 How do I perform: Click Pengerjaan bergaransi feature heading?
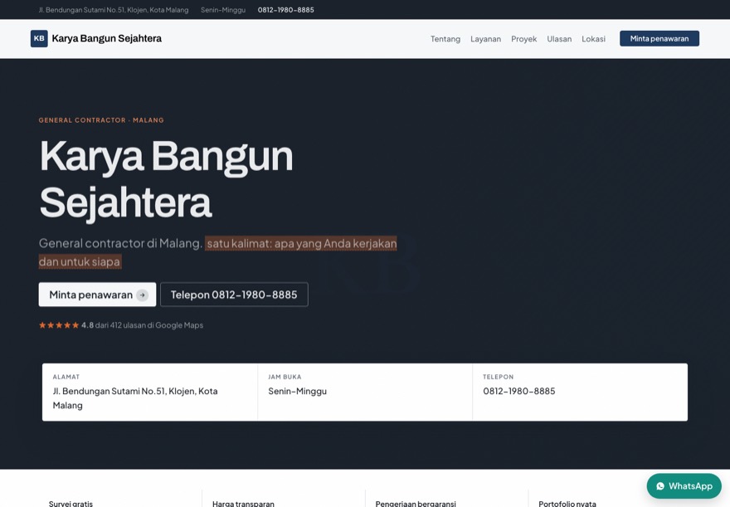(x=416, y=504)
